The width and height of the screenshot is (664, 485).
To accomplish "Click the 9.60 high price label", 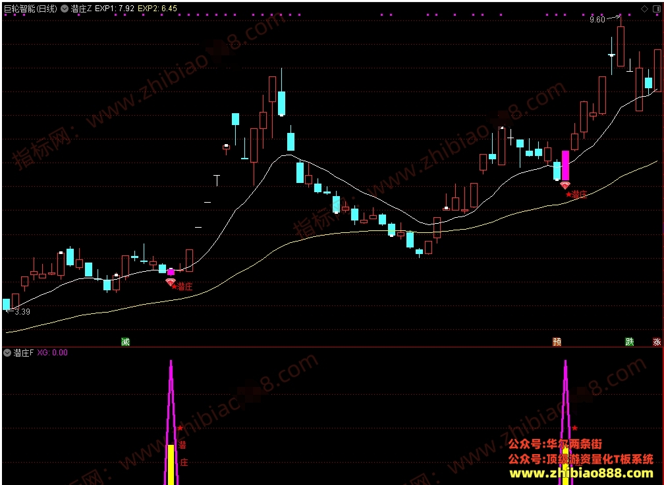I will pyautogui.click(x=597, y=20).
